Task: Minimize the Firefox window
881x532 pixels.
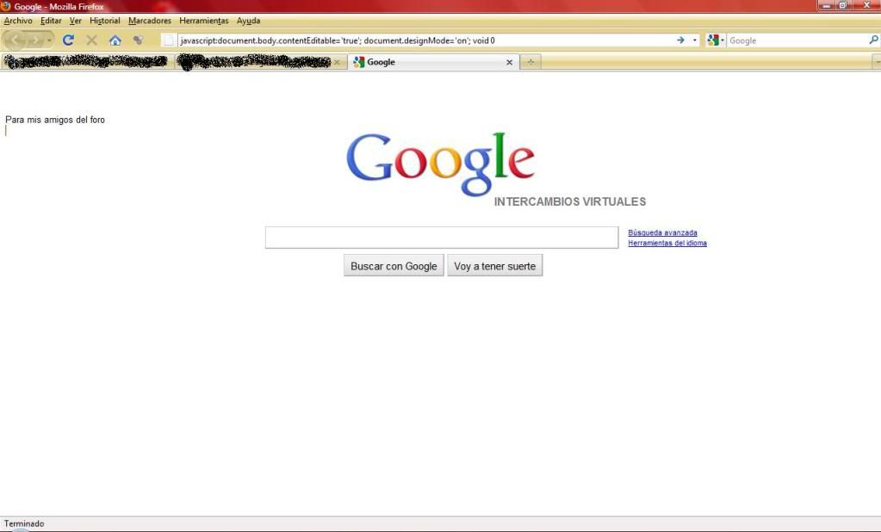Action: point(827,5)
